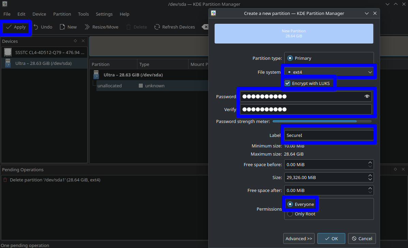Select Only Root permissions radio button
Image resolution: width=408 pixels, height=248 pixels.
pyautogui.click(x=290, y=214)
